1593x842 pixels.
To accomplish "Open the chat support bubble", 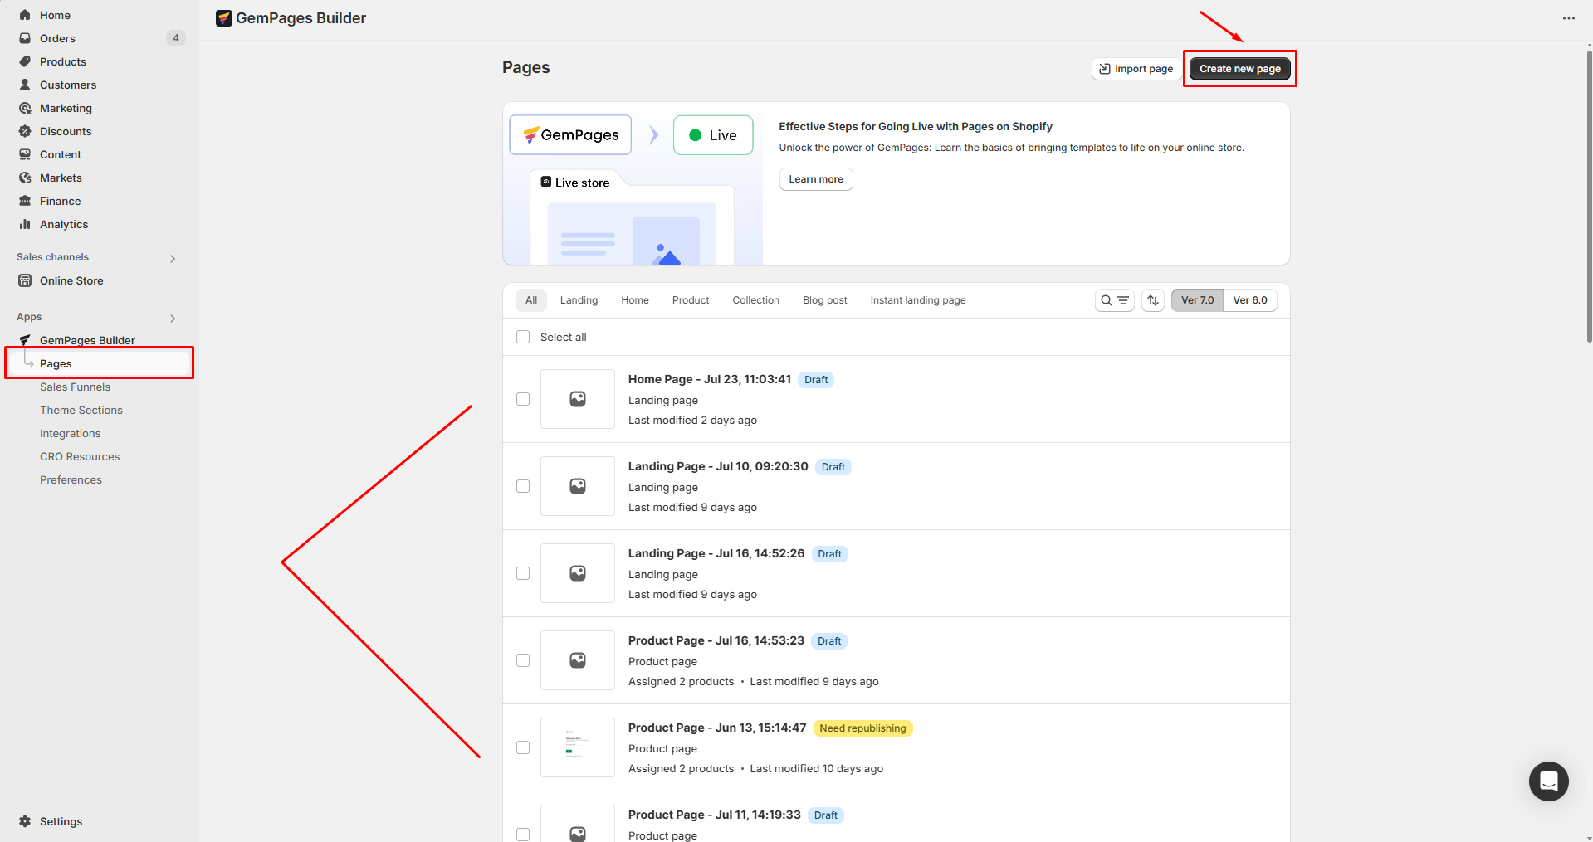I will click(x=1548, y=781).
